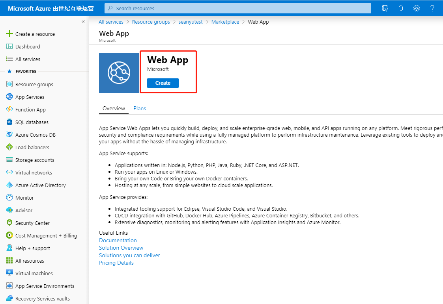Open directory and subscription filter icon

pos(385,8)
